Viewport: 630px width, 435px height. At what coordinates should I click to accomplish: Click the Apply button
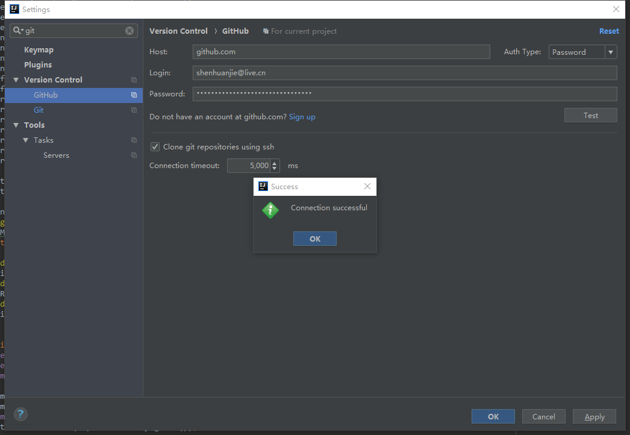click(x=594, y=416)
